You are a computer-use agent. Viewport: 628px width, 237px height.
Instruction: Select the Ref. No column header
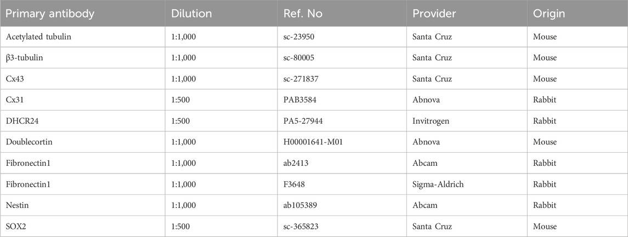pos(342,13)
